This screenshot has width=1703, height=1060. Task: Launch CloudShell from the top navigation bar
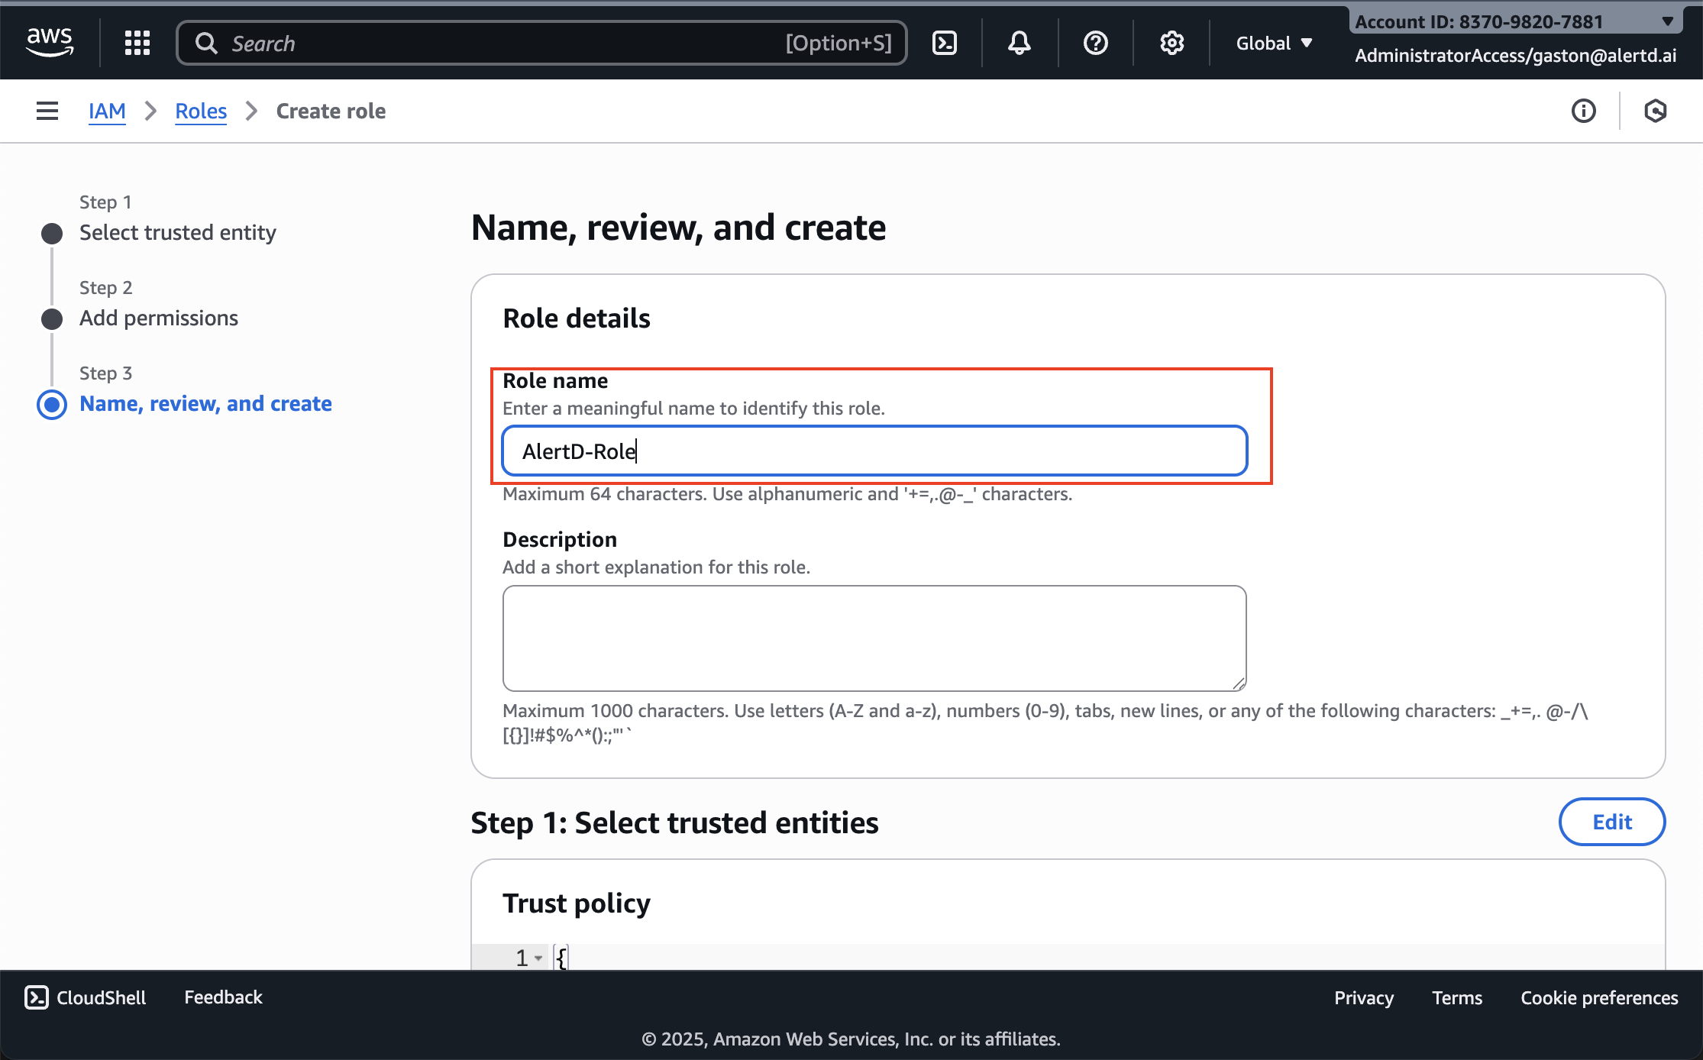[x=944, y=43]
